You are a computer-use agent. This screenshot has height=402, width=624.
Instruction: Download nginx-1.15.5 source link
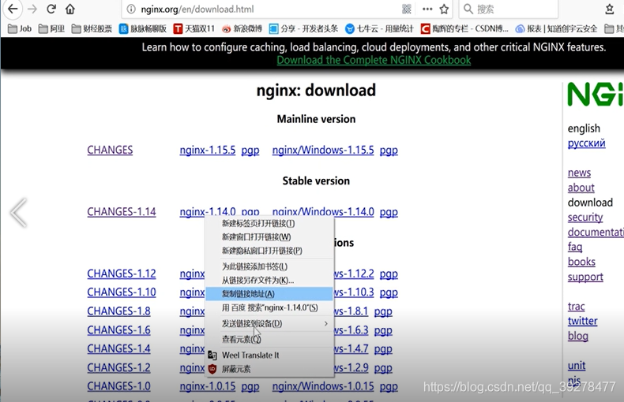point(207,150)
